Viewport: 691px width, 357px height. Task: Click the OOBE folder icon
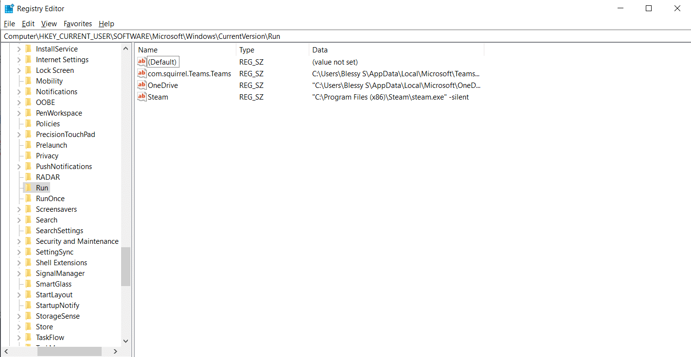click(x=28, y=102)
